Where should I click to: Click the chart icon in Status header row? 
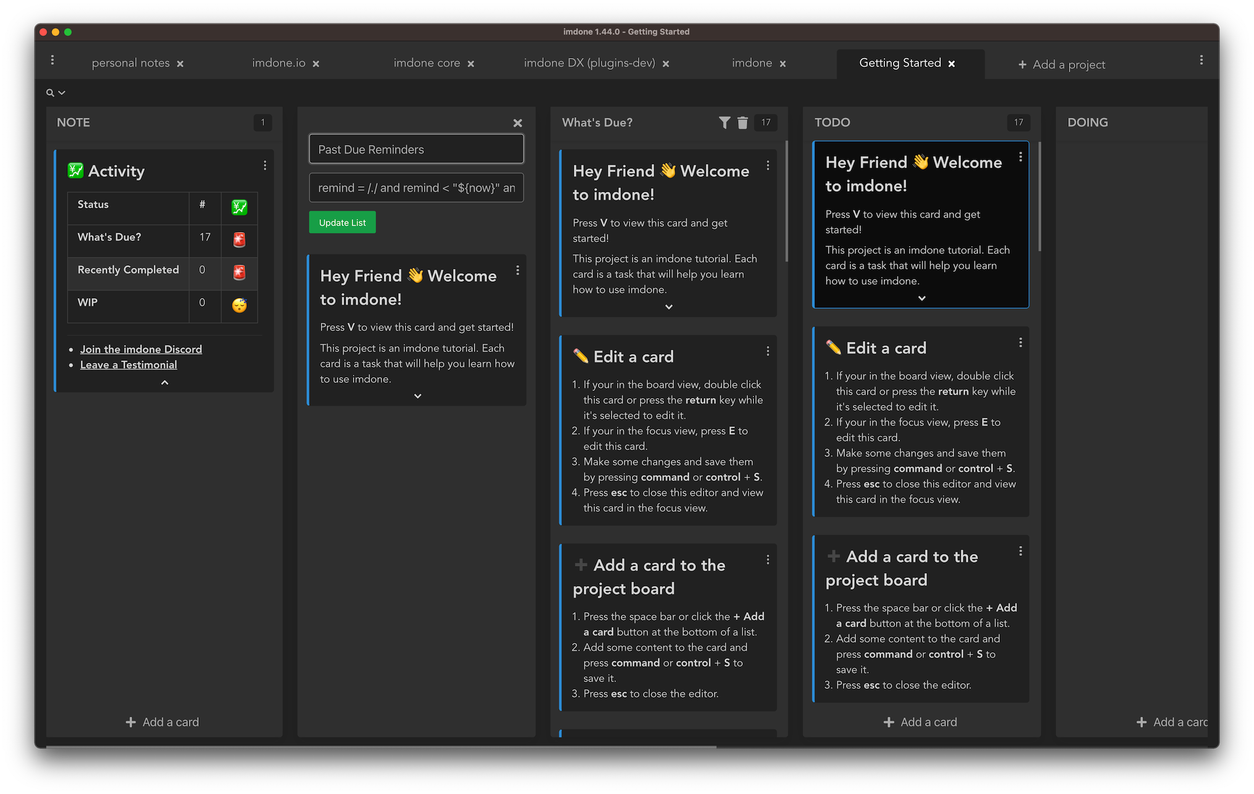click(x=239, y=207)
